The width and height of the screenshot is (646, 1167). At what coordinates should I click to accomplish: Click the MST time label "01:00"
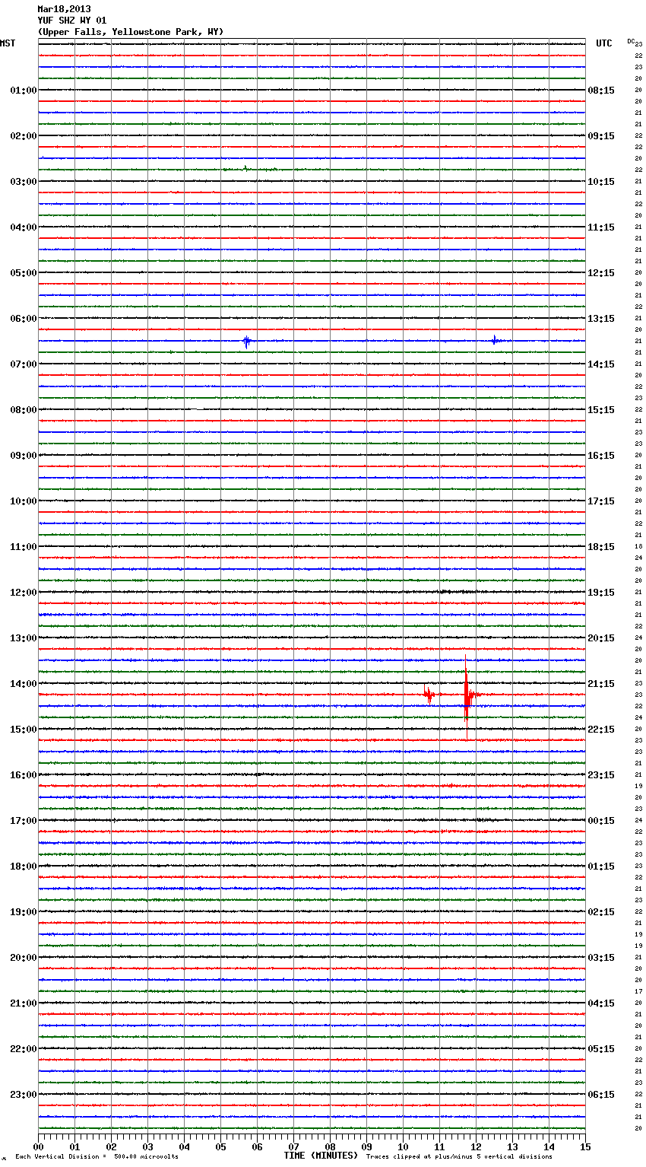coord(24,91)
